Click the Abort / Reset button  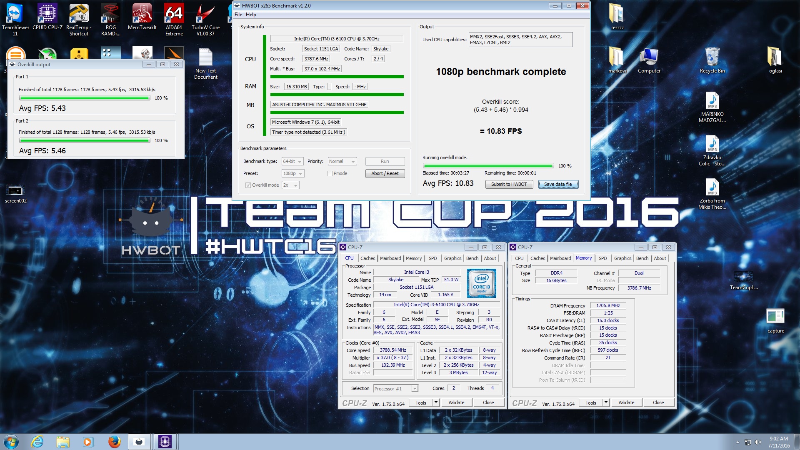tap(385, 173)
